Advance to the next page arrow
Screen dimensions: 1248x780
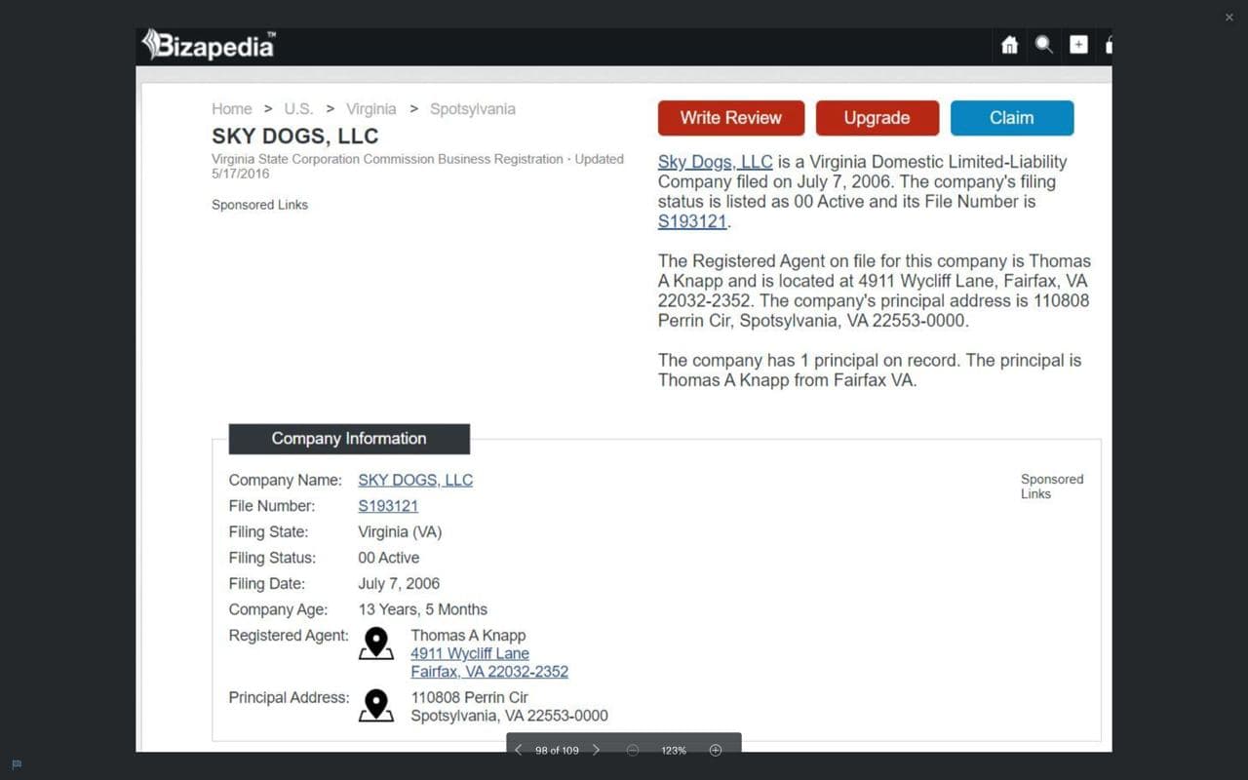click(597, 750)
